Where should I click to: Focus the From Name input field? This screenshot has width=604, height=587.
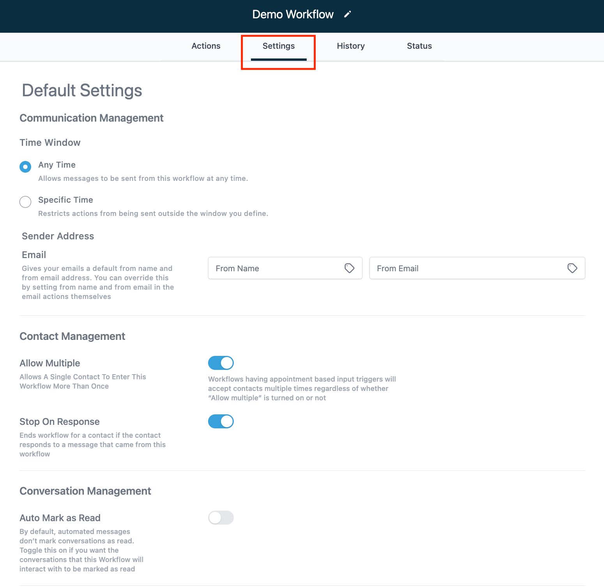click(277, 268)
